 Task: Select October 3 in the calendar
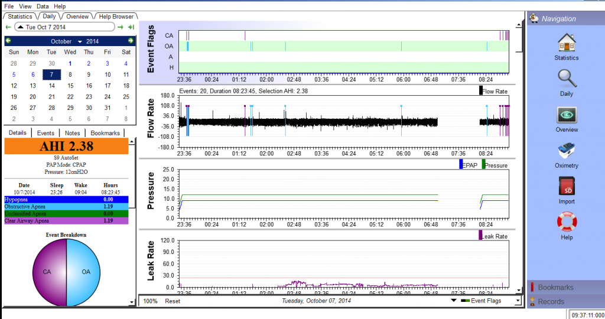coord(108,63)
